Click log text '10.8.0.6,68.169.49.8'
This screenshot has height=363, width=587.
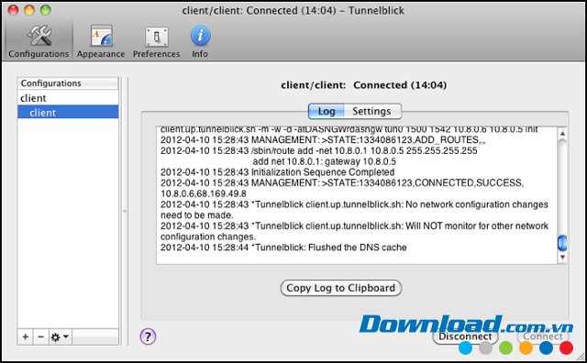[204, 193]
